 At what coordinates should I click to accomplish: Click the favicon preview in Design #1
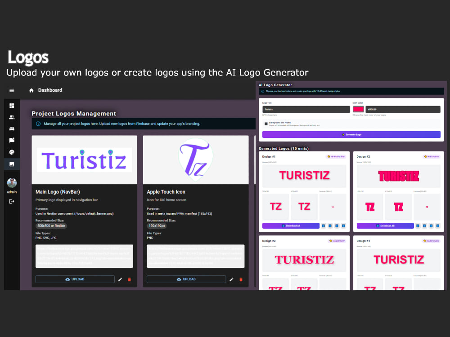[x=333, y=207]
